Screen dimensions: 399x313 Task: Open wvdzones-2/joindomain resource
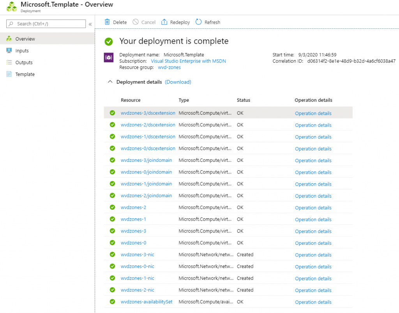coord(147,195)
